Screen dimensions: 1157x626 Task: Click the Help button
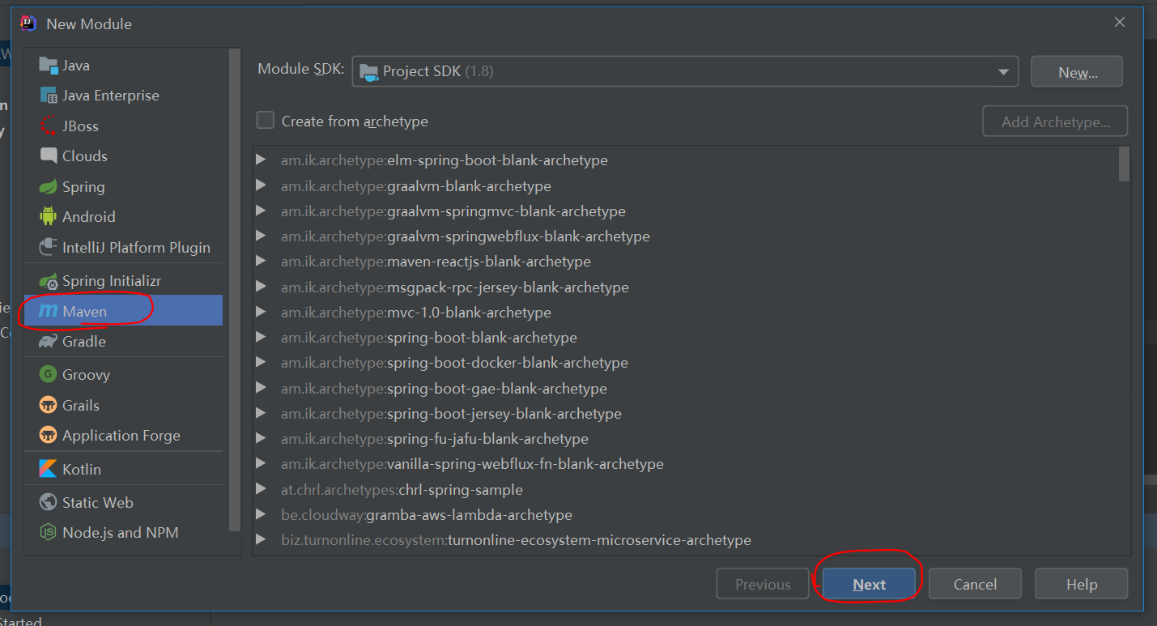click(1081, 584)
